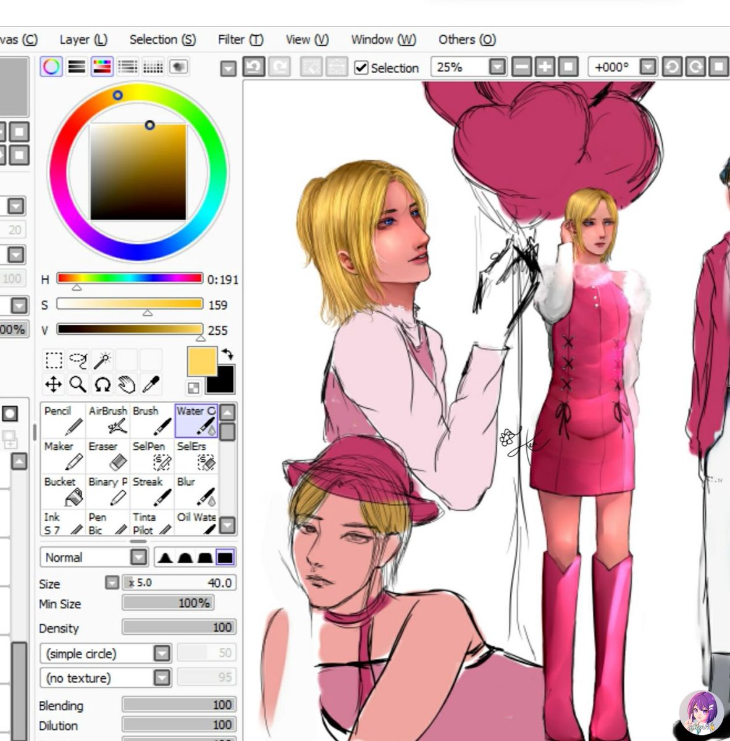The width and height of the screenshot is (730, 741).
Task: Click the Undo arrow button
Action: [253, 67]
